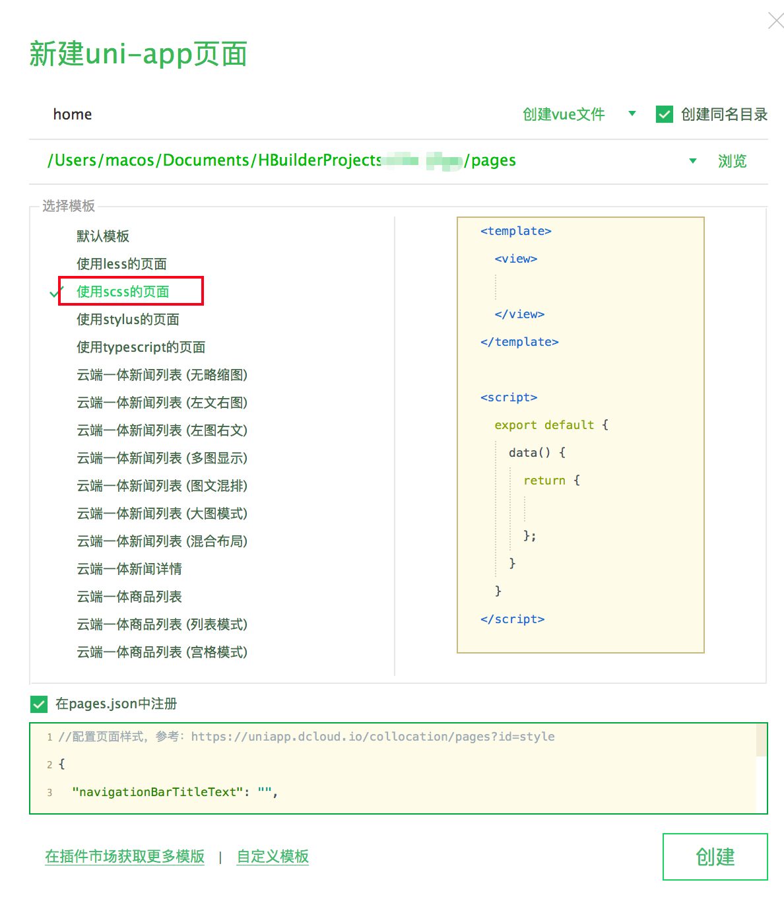
Task: Choose the 使用less的页面 template
Action: [121, 264]
